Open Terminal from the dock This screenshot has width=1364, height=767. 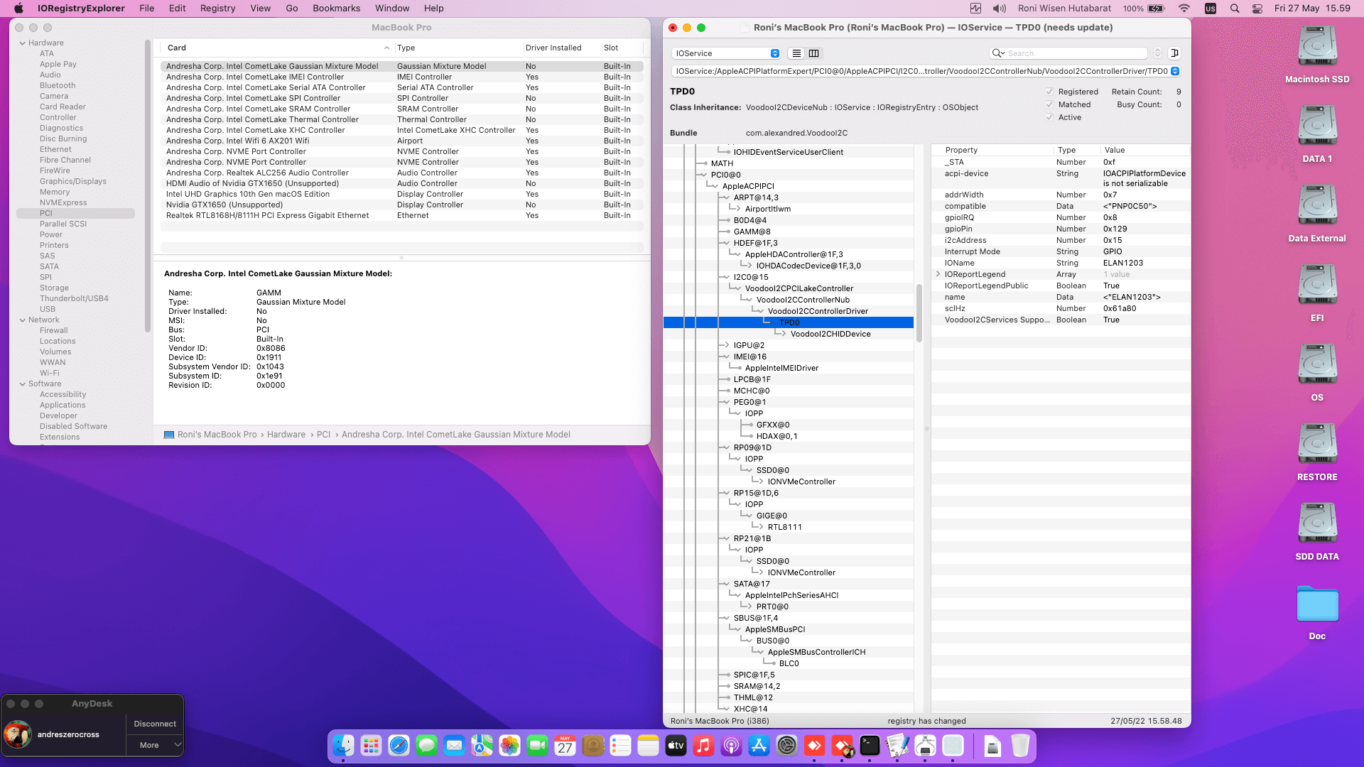tap(870, 746)
